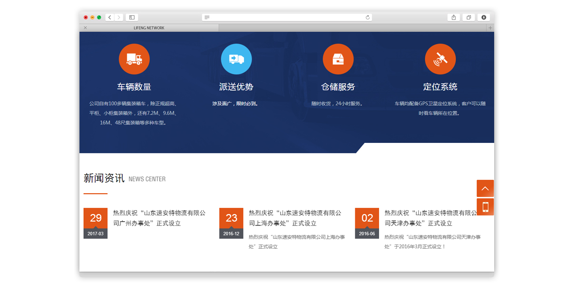Open the browser downloads button
566x291 pixels.
(484, 17)
